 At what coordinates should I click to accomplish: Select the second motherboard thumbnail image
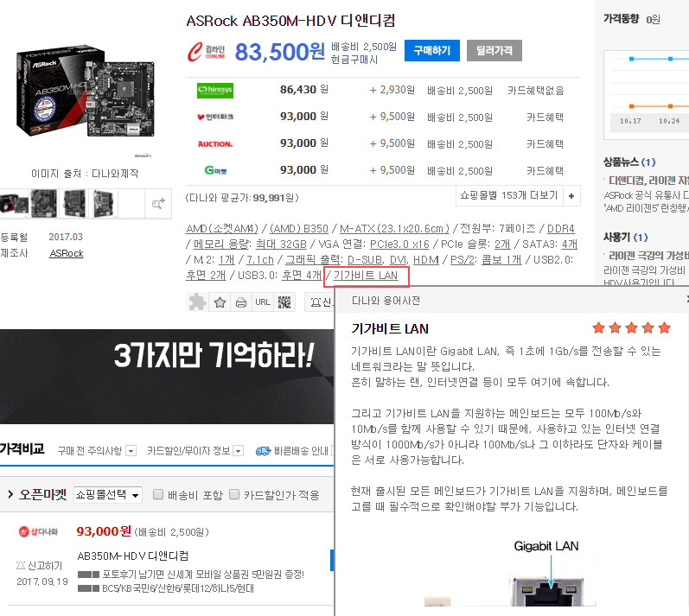[x=43, y=203]
